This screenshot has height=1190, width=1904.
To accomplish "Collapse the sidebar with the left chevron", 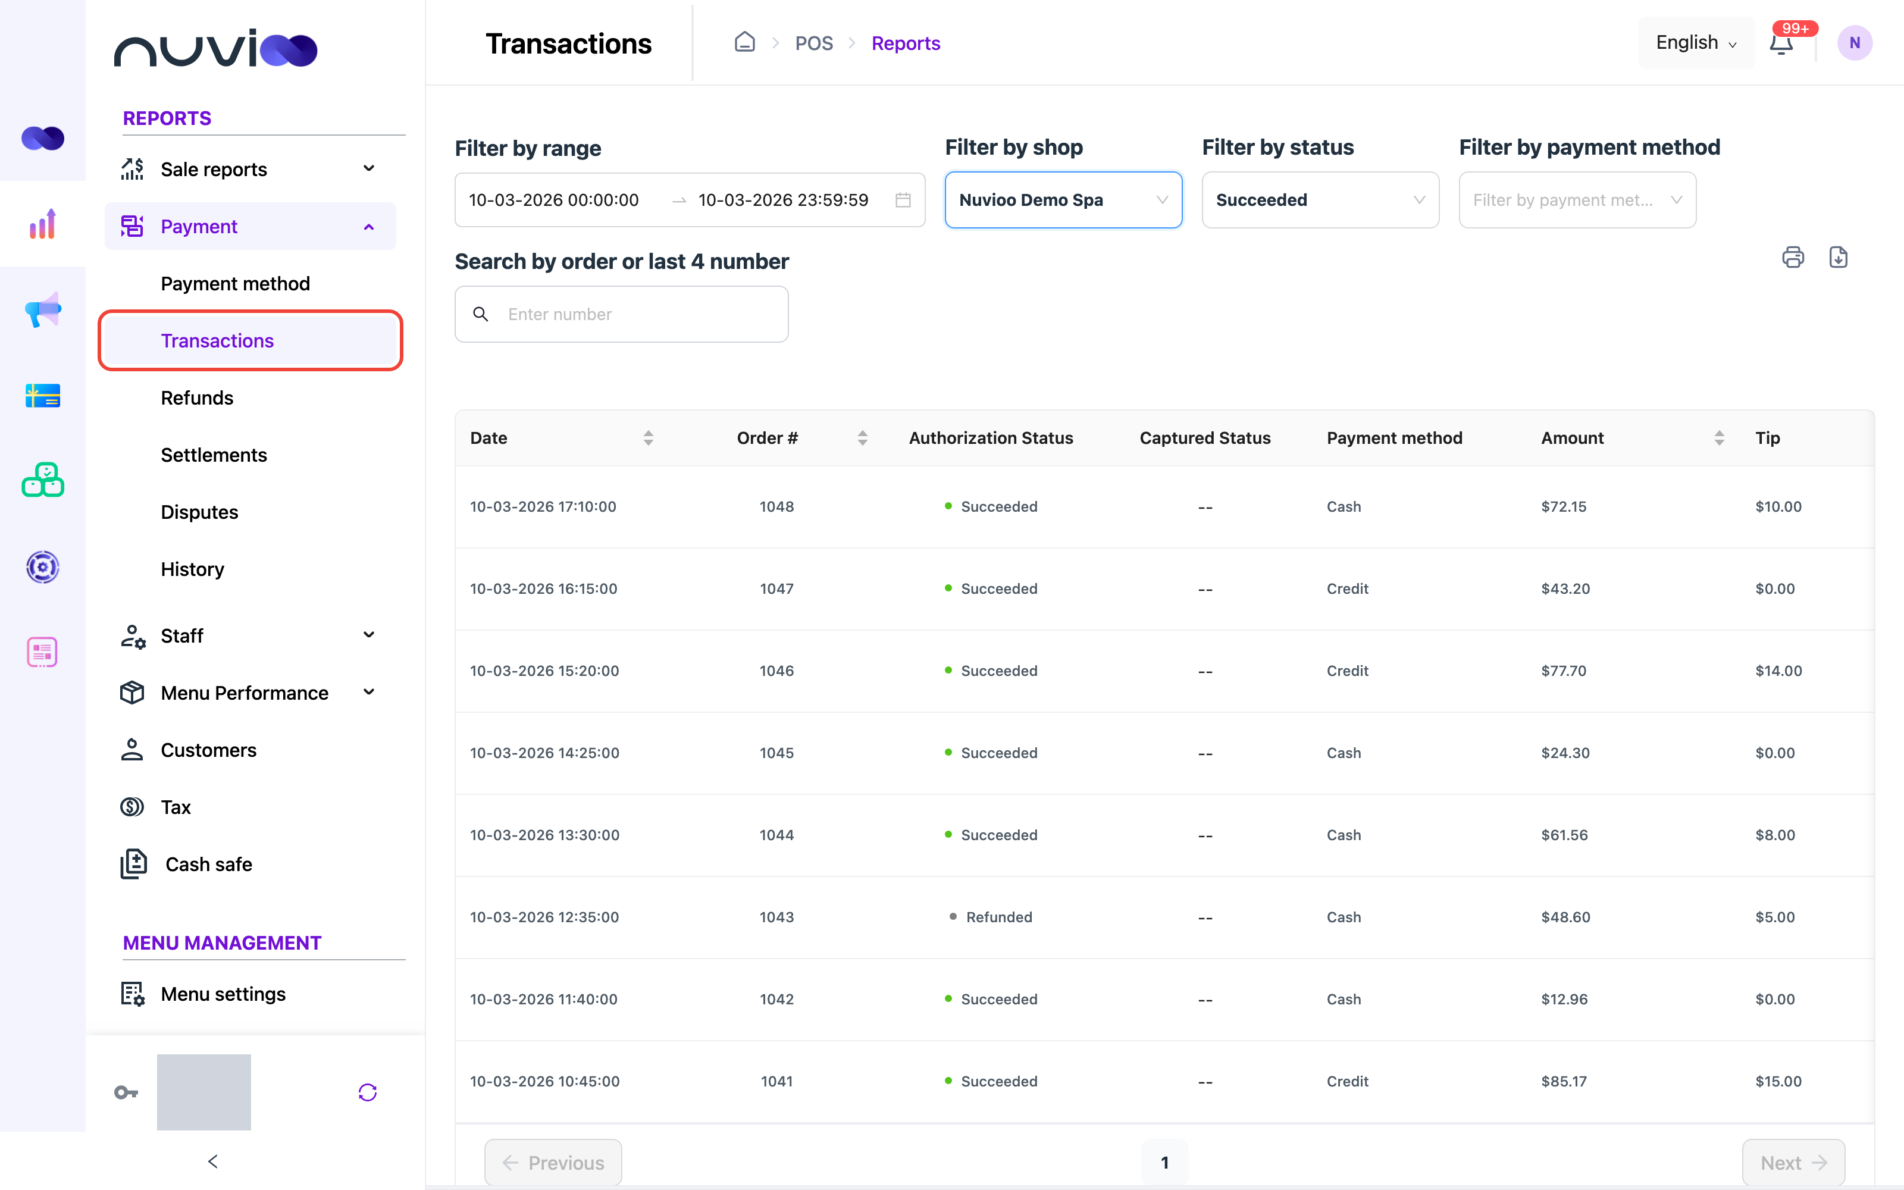I will (x=212, y=1161).
